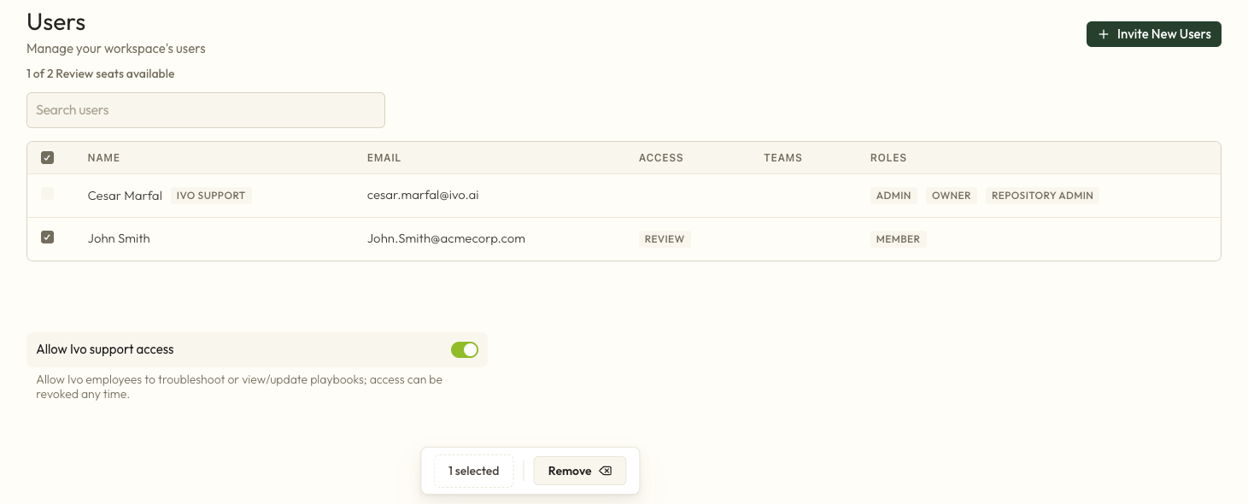Select the ADMIN role badge for Cesar

pos(894,196)
